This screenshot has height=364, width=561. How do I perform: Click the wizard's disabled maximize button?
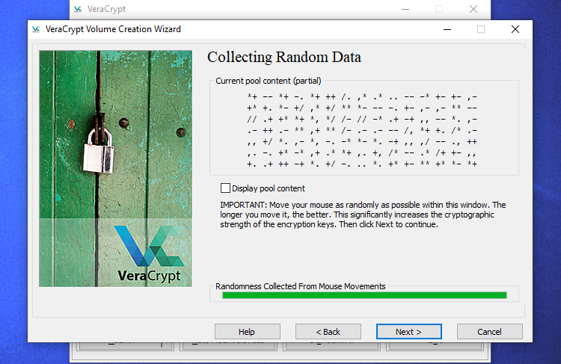coord(481,29)
